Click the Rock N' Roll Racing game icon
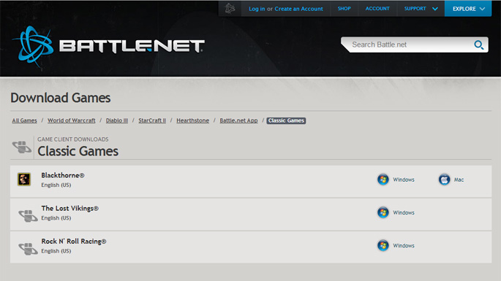Viewport: 501px width, 281px height. tap(28, 248)
